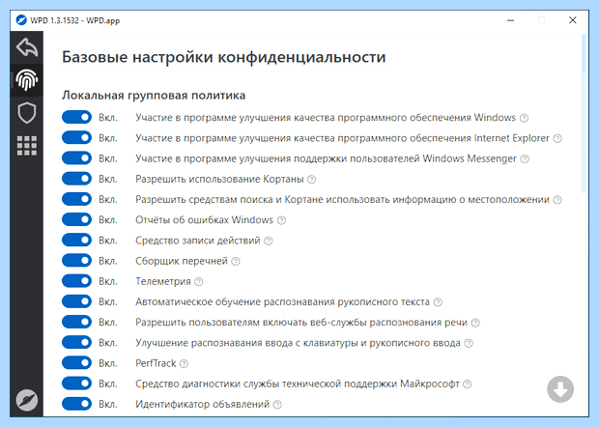Viewport: 599px width, 427px height.
Task: Click the WPD logo in title bar
Action: click(21, 20)
